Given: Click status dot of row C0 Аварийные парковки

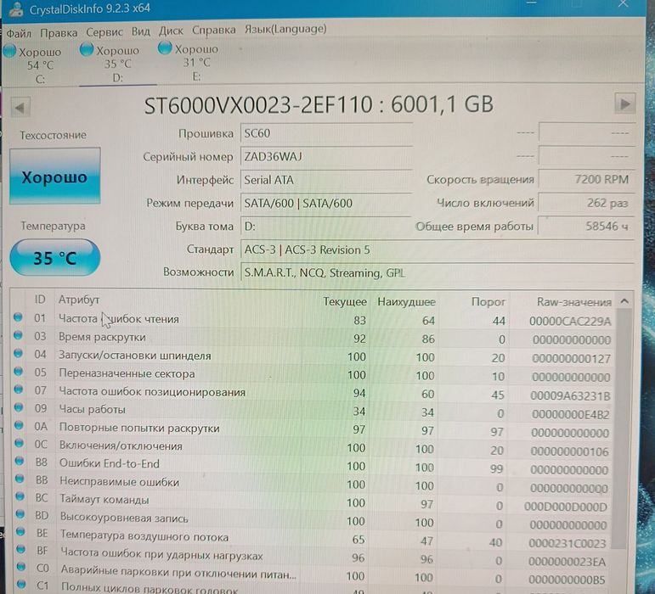Looking at the screenshot, I should point(21,567).
